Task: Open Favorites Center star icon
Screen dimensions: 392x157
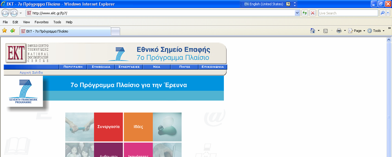Action: [4, 31]
